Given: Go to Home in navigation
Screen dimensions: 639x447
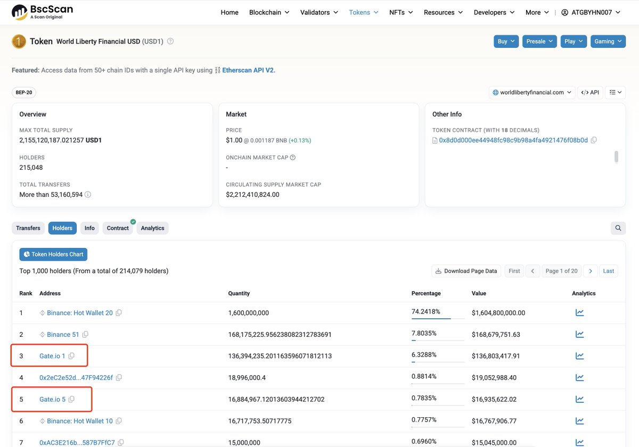Looking at the screenshot, I should [230, 12].
